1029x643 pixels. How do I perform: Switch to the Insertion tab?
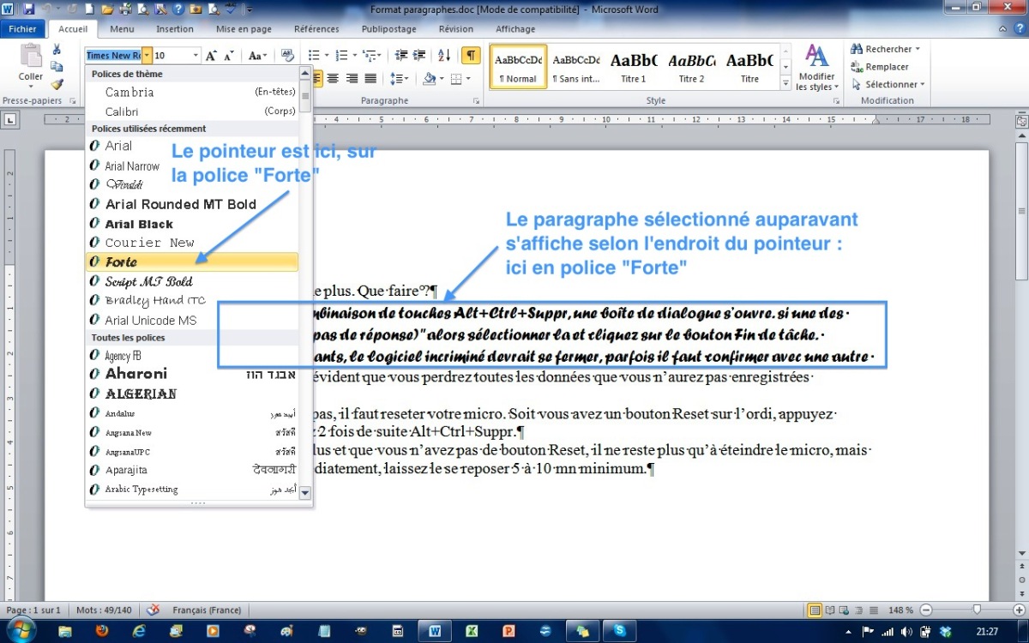point(175,29)
